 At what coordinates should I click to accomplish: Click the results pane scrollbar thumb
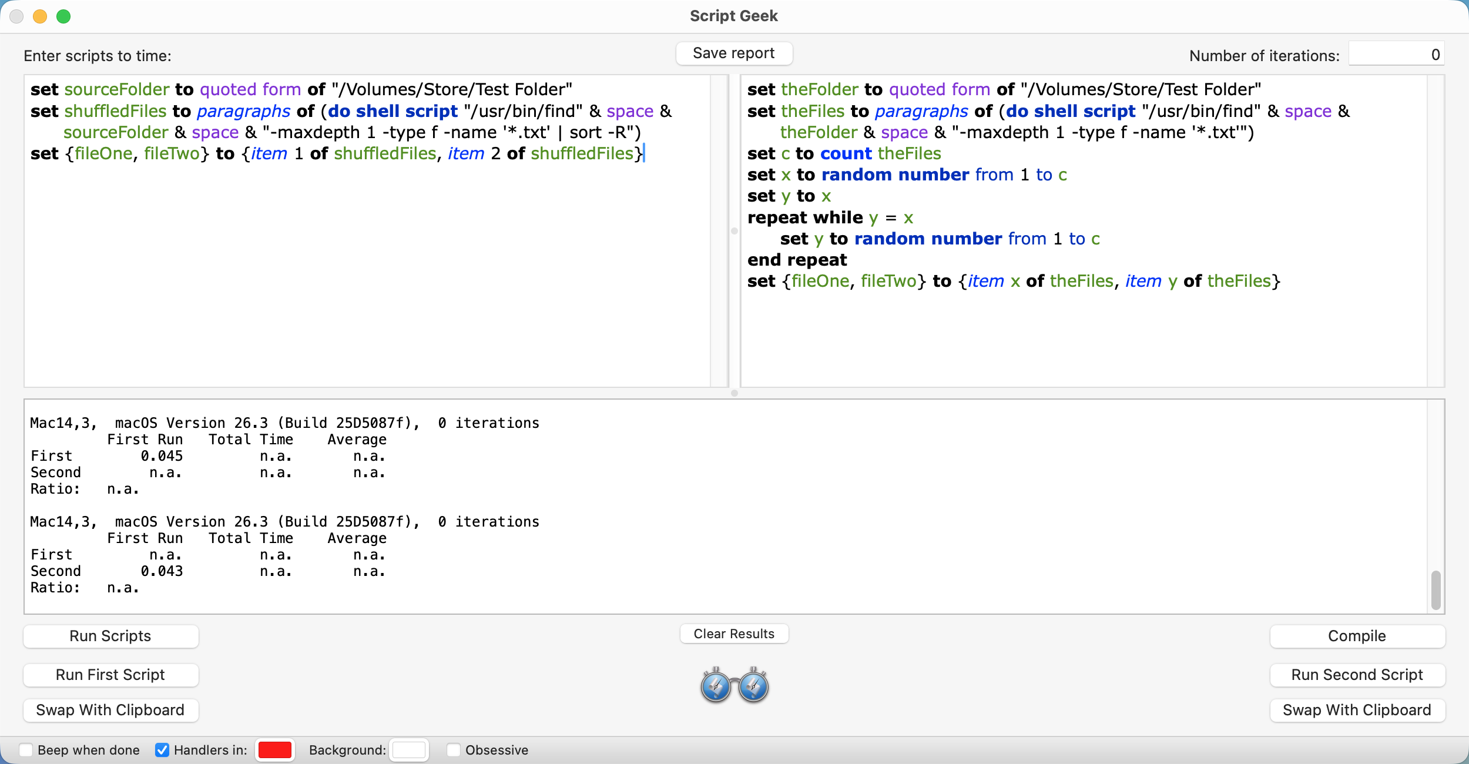pos(1436,589)
